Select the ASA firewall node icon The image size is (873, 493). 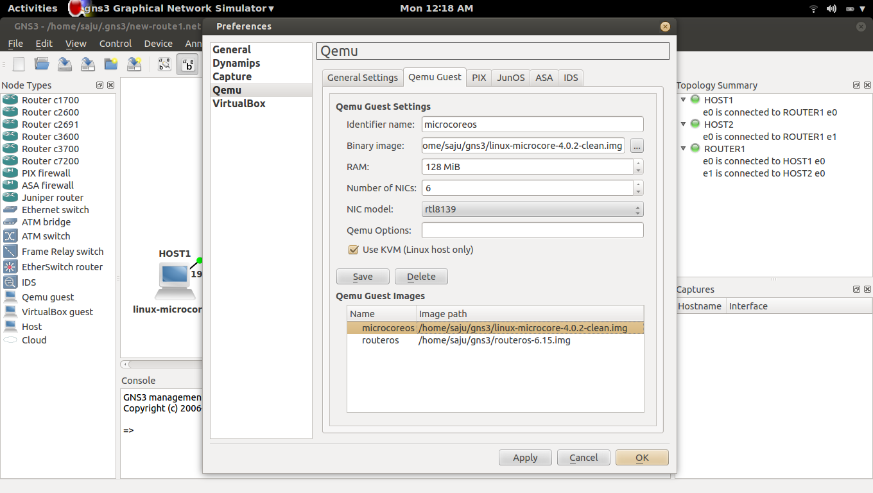pos(10,186)
